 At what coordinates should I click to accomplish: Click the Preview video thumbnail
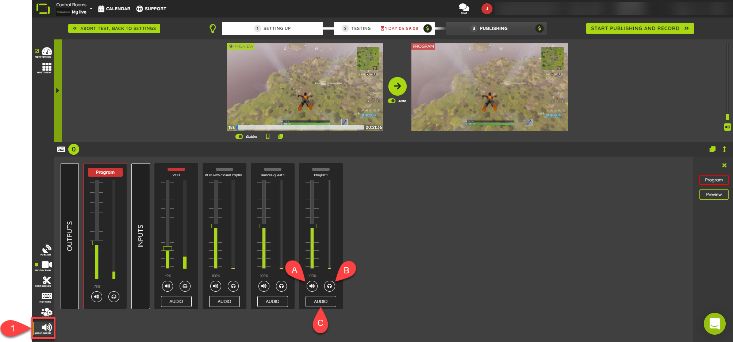305,87
